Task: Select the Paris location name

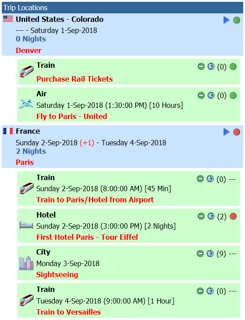Action: click(25, 162)
